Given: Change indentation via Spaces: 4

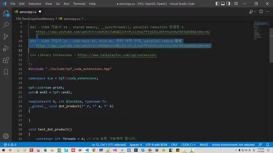Looking at the screenshot, I should point(136,144).
